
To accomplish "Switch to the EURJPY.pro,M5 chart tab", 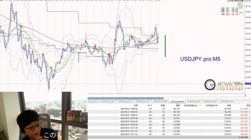I will click(x=194, y=102).
